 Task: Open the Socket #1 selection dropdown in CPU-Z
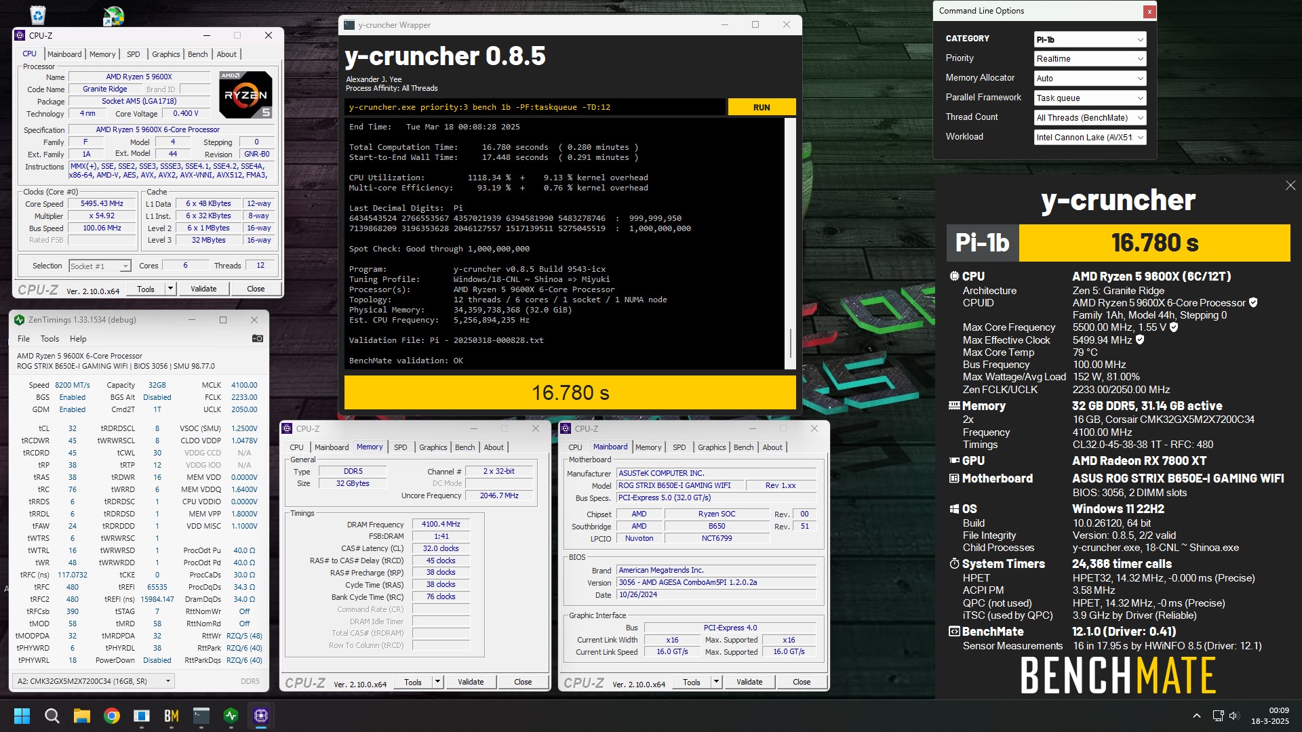[100, 266]
